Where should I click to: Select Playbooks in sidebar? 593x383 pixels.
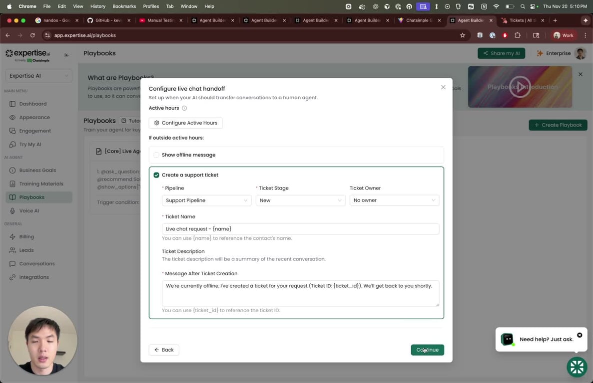[39, 197]
